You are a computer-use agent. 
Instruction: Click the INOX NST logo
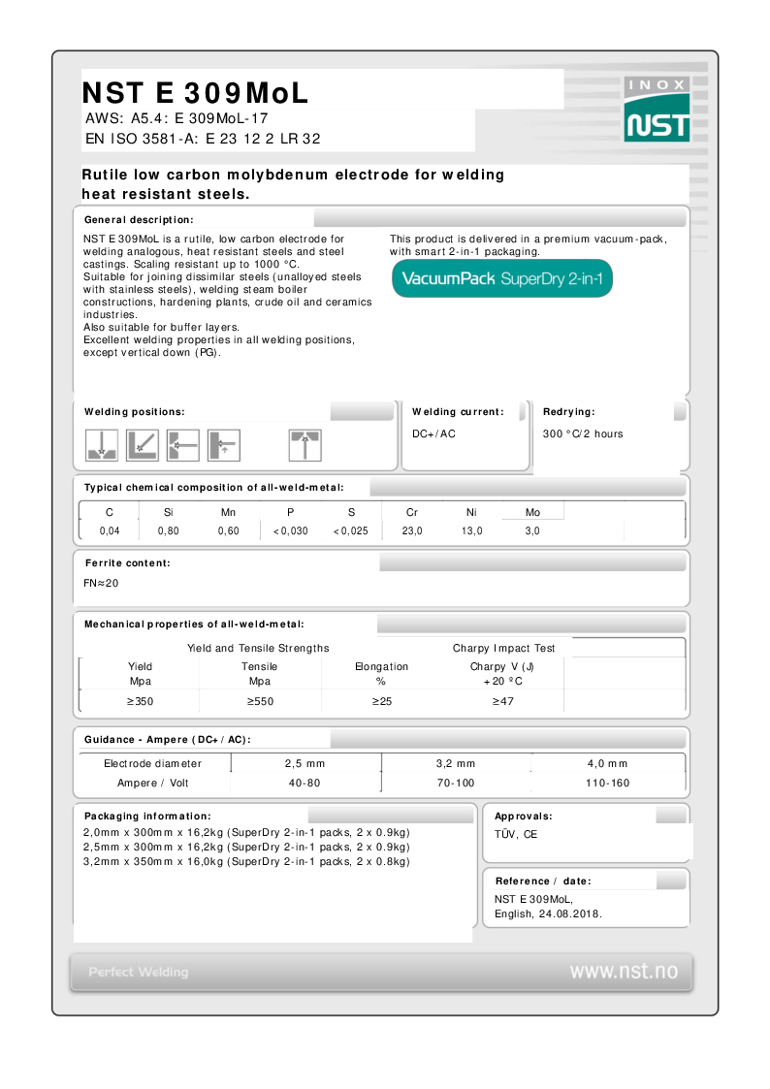(657, 109)
